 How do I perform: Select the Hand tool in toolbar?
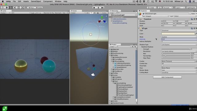tap(3, 8)
